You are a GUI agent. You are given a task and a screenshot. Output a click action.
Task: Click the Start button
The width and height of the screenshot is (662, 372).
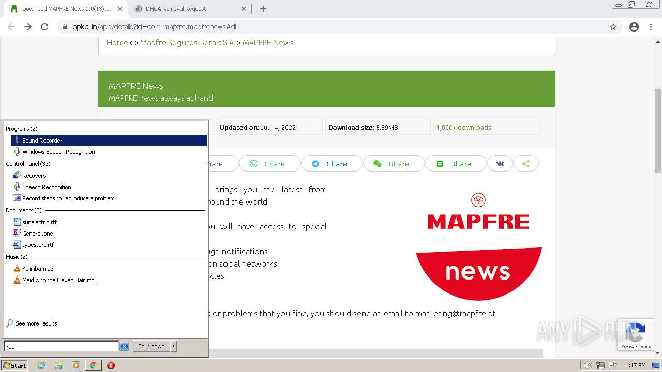14,365
